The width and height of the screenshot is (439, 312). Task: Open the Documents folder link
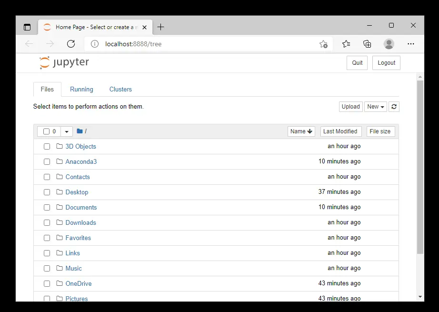coord(81,208)
